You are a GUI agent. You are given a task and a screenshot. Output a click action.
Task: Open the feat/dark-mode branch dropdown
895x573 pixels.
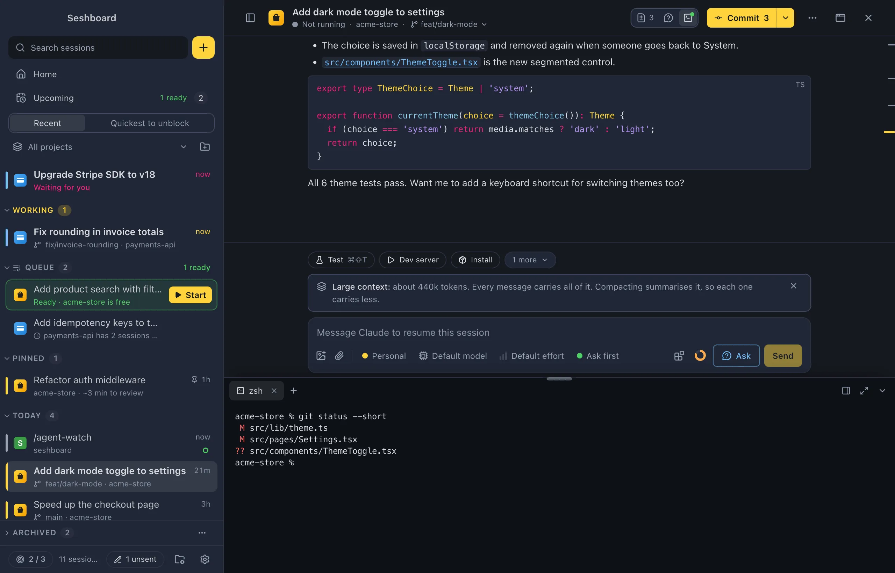coord(449,24)
